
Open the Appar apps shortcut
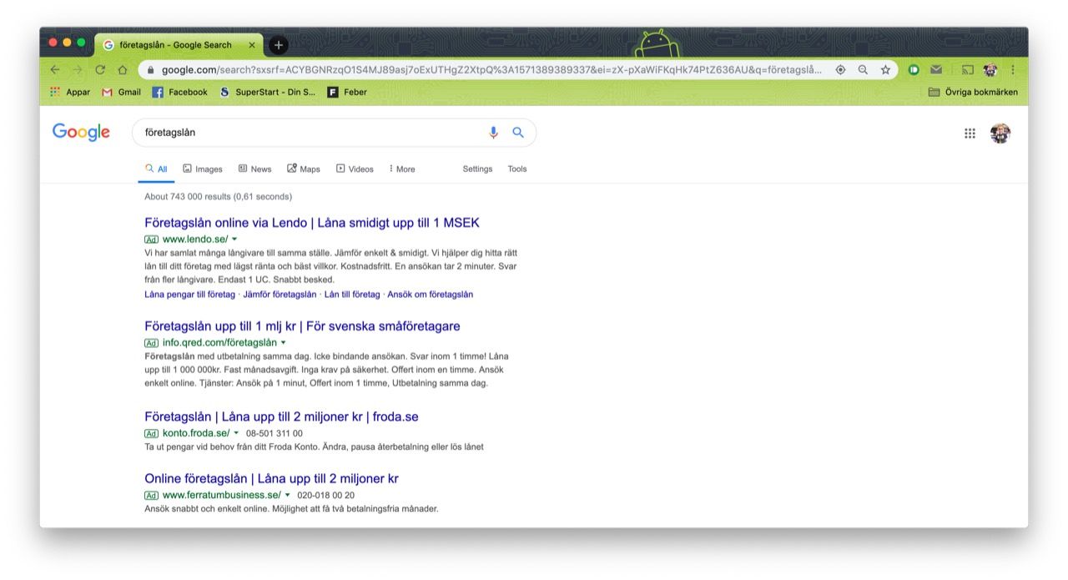[x=70, y=92]
